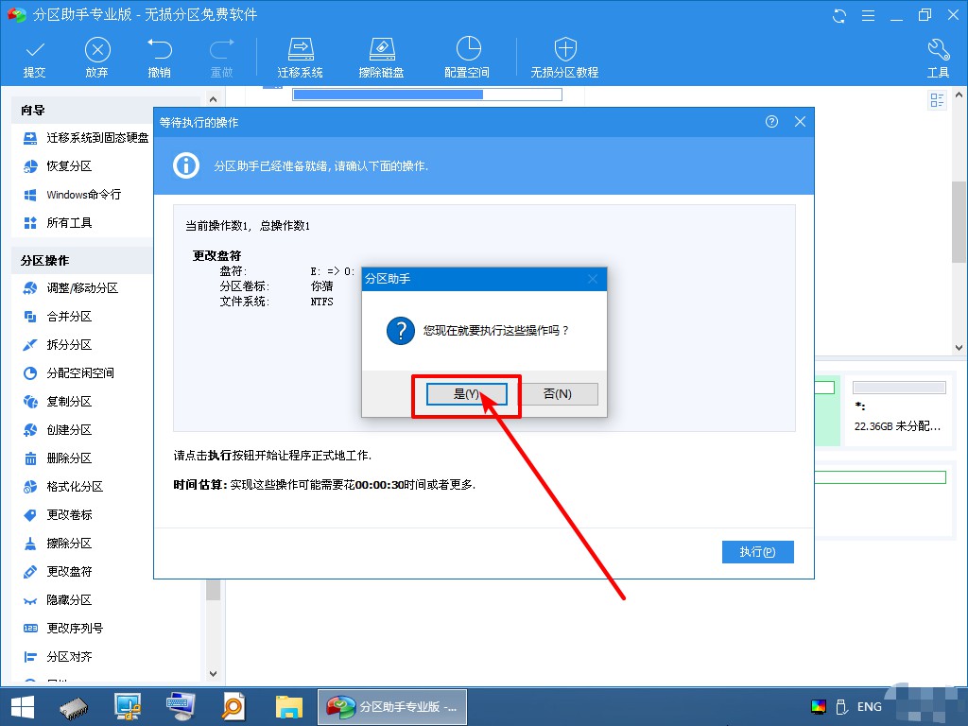The width and height of the screenshot is (968, 726).
Task: Close the 分区助手 confirmation dialog
Action: click(x=593, y=279)
